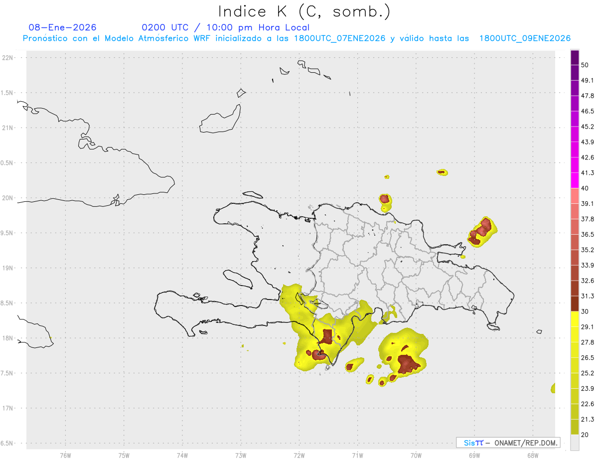This screenshot has width=598, height=462.
Task: Click the legend value '43.9'
Action: point(588,142)
